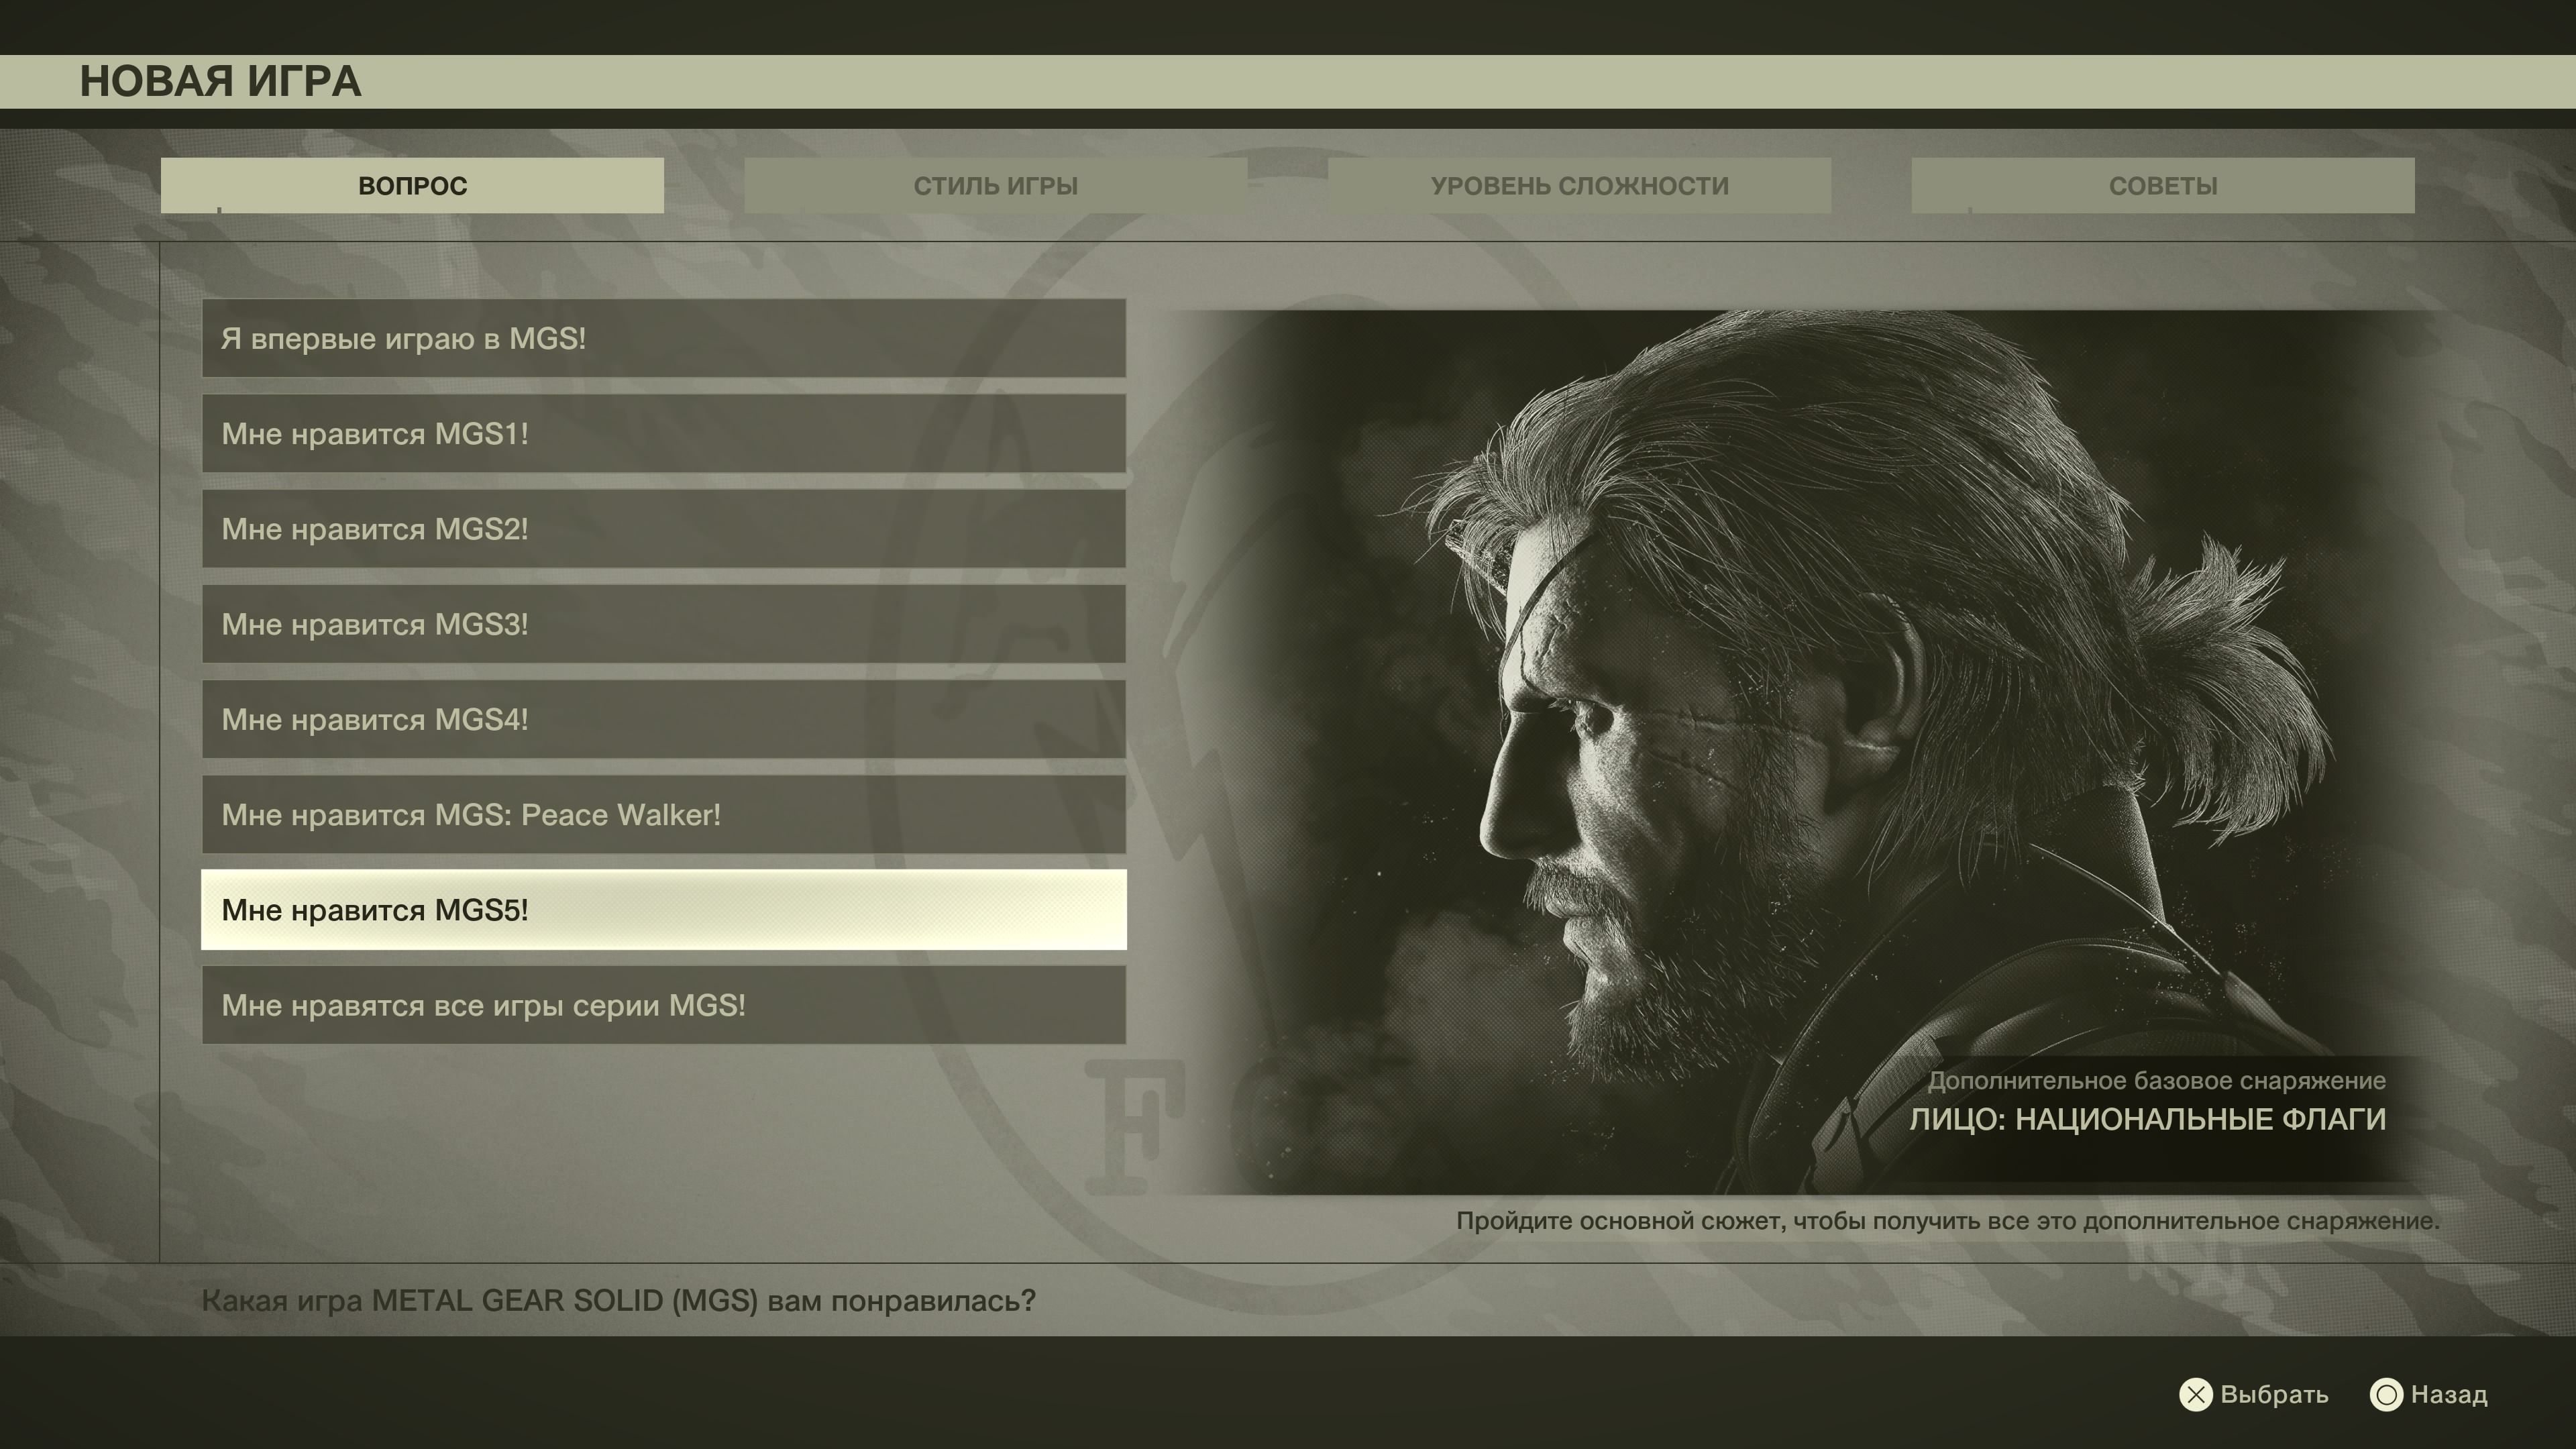Viewport: 2576px width, 1449px height.
Task: Click 'ЛИЦО: НАЦИОНАЛЬНЫЕ ФЛАГИ' reward label
Action: pos(2148,1119)
